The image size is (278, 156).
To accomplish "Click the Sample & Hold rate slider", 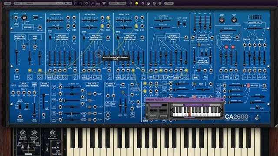I will 126,105.
